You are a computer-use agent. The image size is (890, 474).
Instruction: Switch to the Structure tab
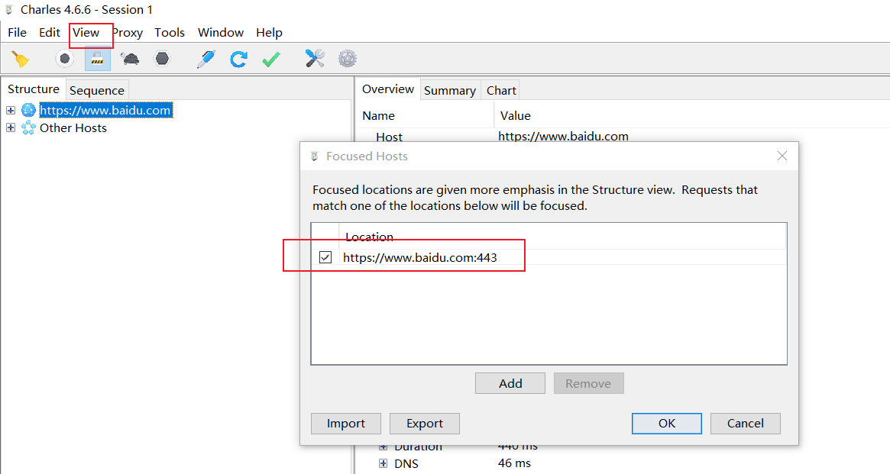pyautogui.click(x=34, y=89)
